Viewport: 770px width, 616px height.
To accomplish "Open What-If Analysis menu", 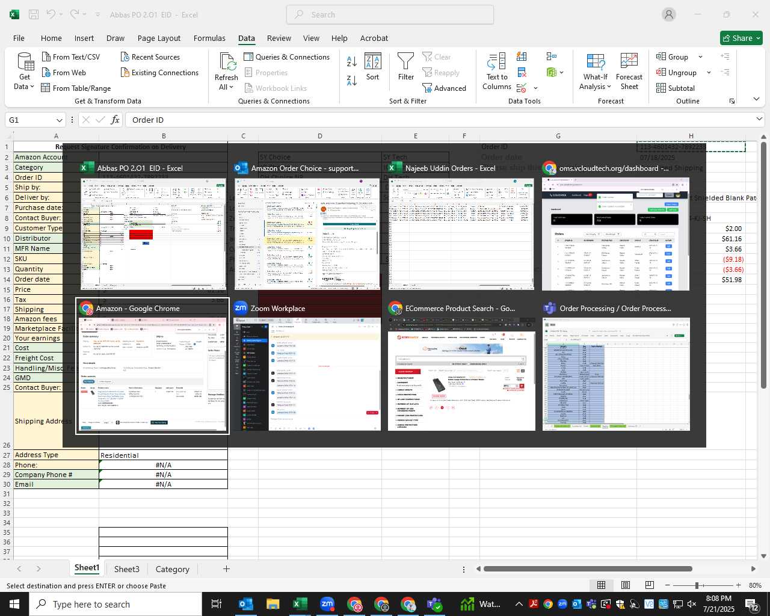I will point(595,72).
